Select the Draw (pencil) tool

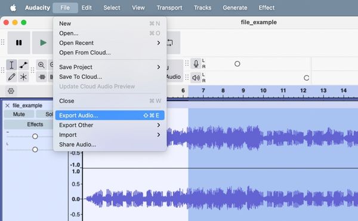[x=11, y=77]
